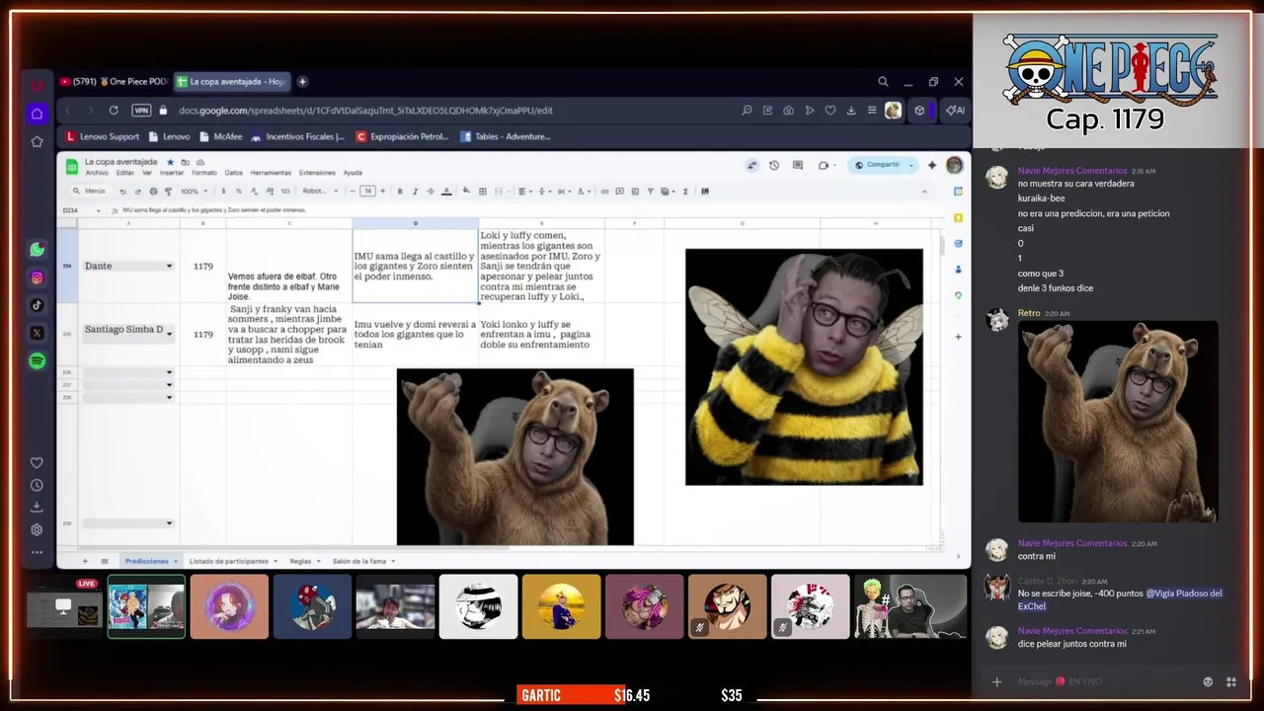Open the Editar menu
This screenshot has height=711, width=1264.
[x=124, y=173]
